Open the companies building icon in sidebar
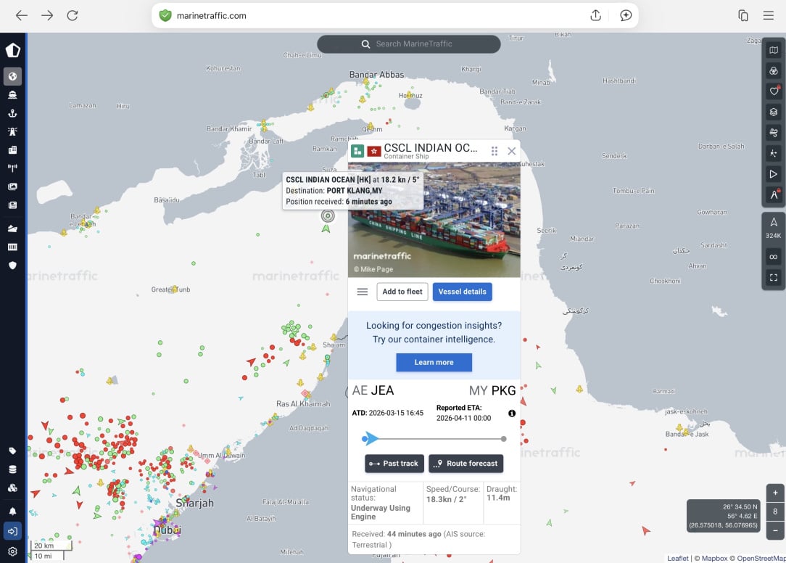 pos(12,149)
